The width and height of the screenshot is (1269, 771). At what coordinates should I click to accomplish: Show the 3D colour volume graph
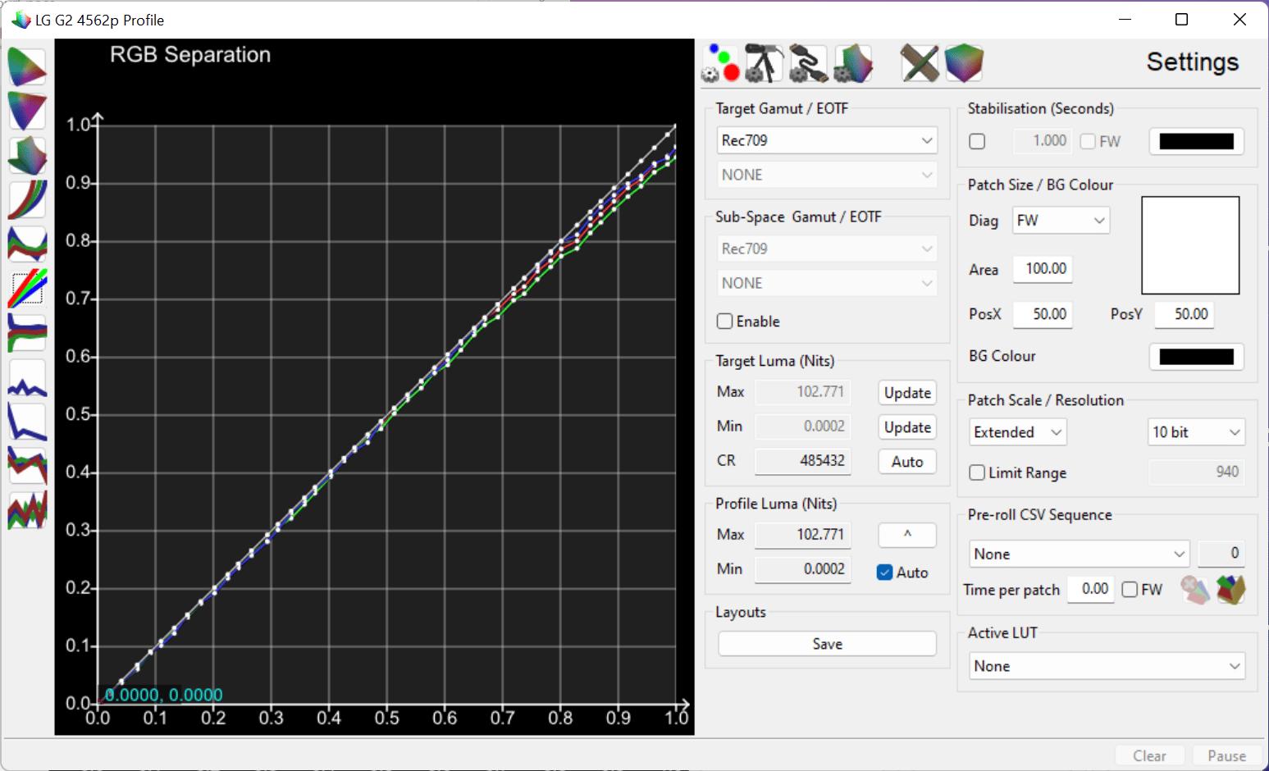(27, 155)
